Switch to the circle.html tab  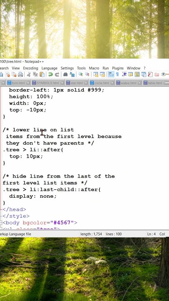(x=101, y=83)
